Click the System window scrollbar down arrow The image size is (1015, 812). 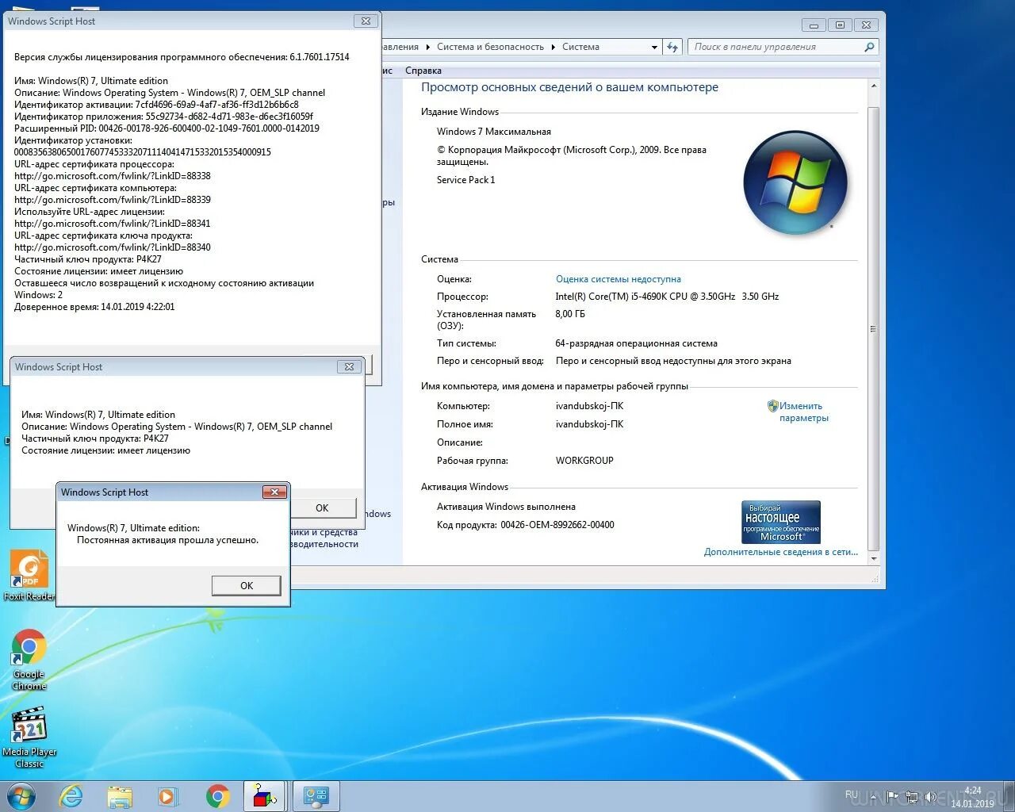(x=873, y=558)
